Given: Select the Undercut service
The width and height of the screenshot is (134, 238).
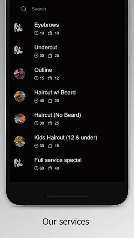Looking at the screenshot, I should [67, 51].
